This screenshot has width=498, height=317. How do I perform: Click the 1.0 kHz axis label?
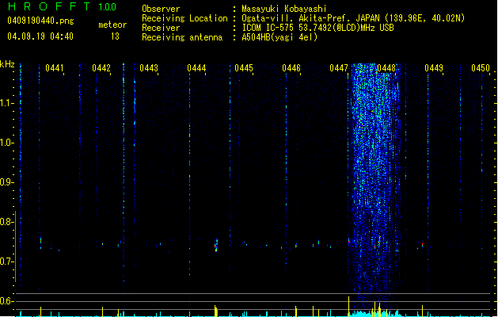point(6,143)
